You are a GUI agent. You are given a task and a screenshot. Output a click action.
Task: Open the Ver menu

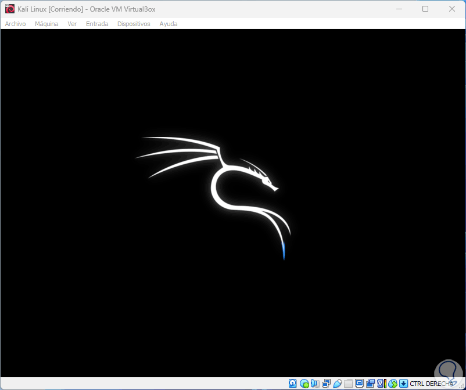pyautogui.click(x=72, y=24)
